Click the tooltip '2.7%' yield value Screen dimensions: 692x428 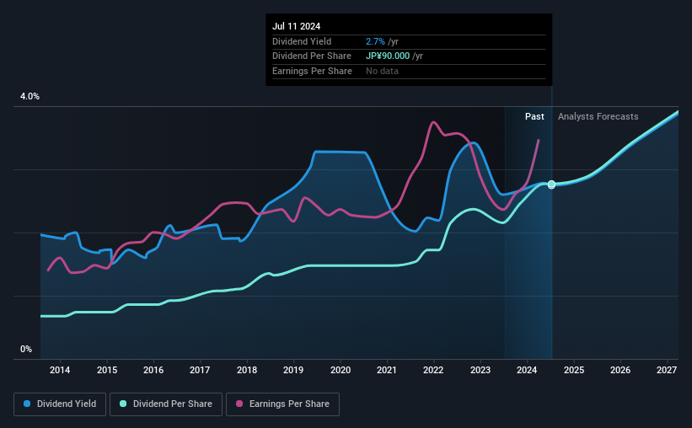(375, 41)
